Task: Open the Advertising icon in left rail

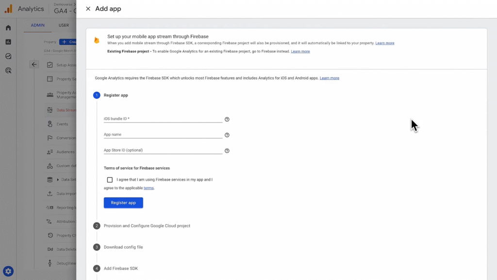Action: click(x=8, y=70)
